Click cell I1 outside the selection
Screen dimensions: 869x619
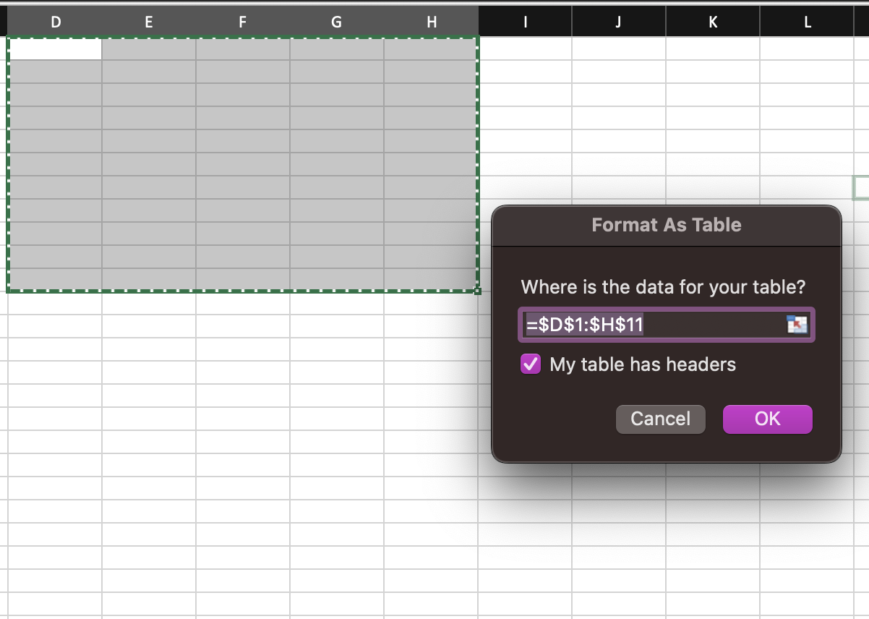[x=525, y=48]
